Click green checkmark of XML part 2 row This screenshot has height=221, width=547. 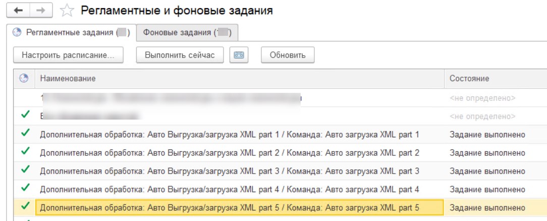[x=25, y=151]
